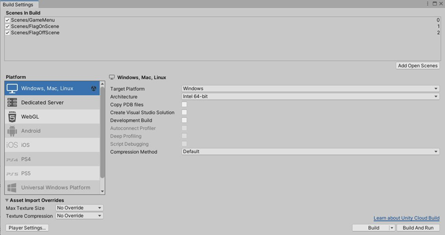Enable Development Build checkbox
This screenshot has width=445, height=235.
click(x=184, y=120)
